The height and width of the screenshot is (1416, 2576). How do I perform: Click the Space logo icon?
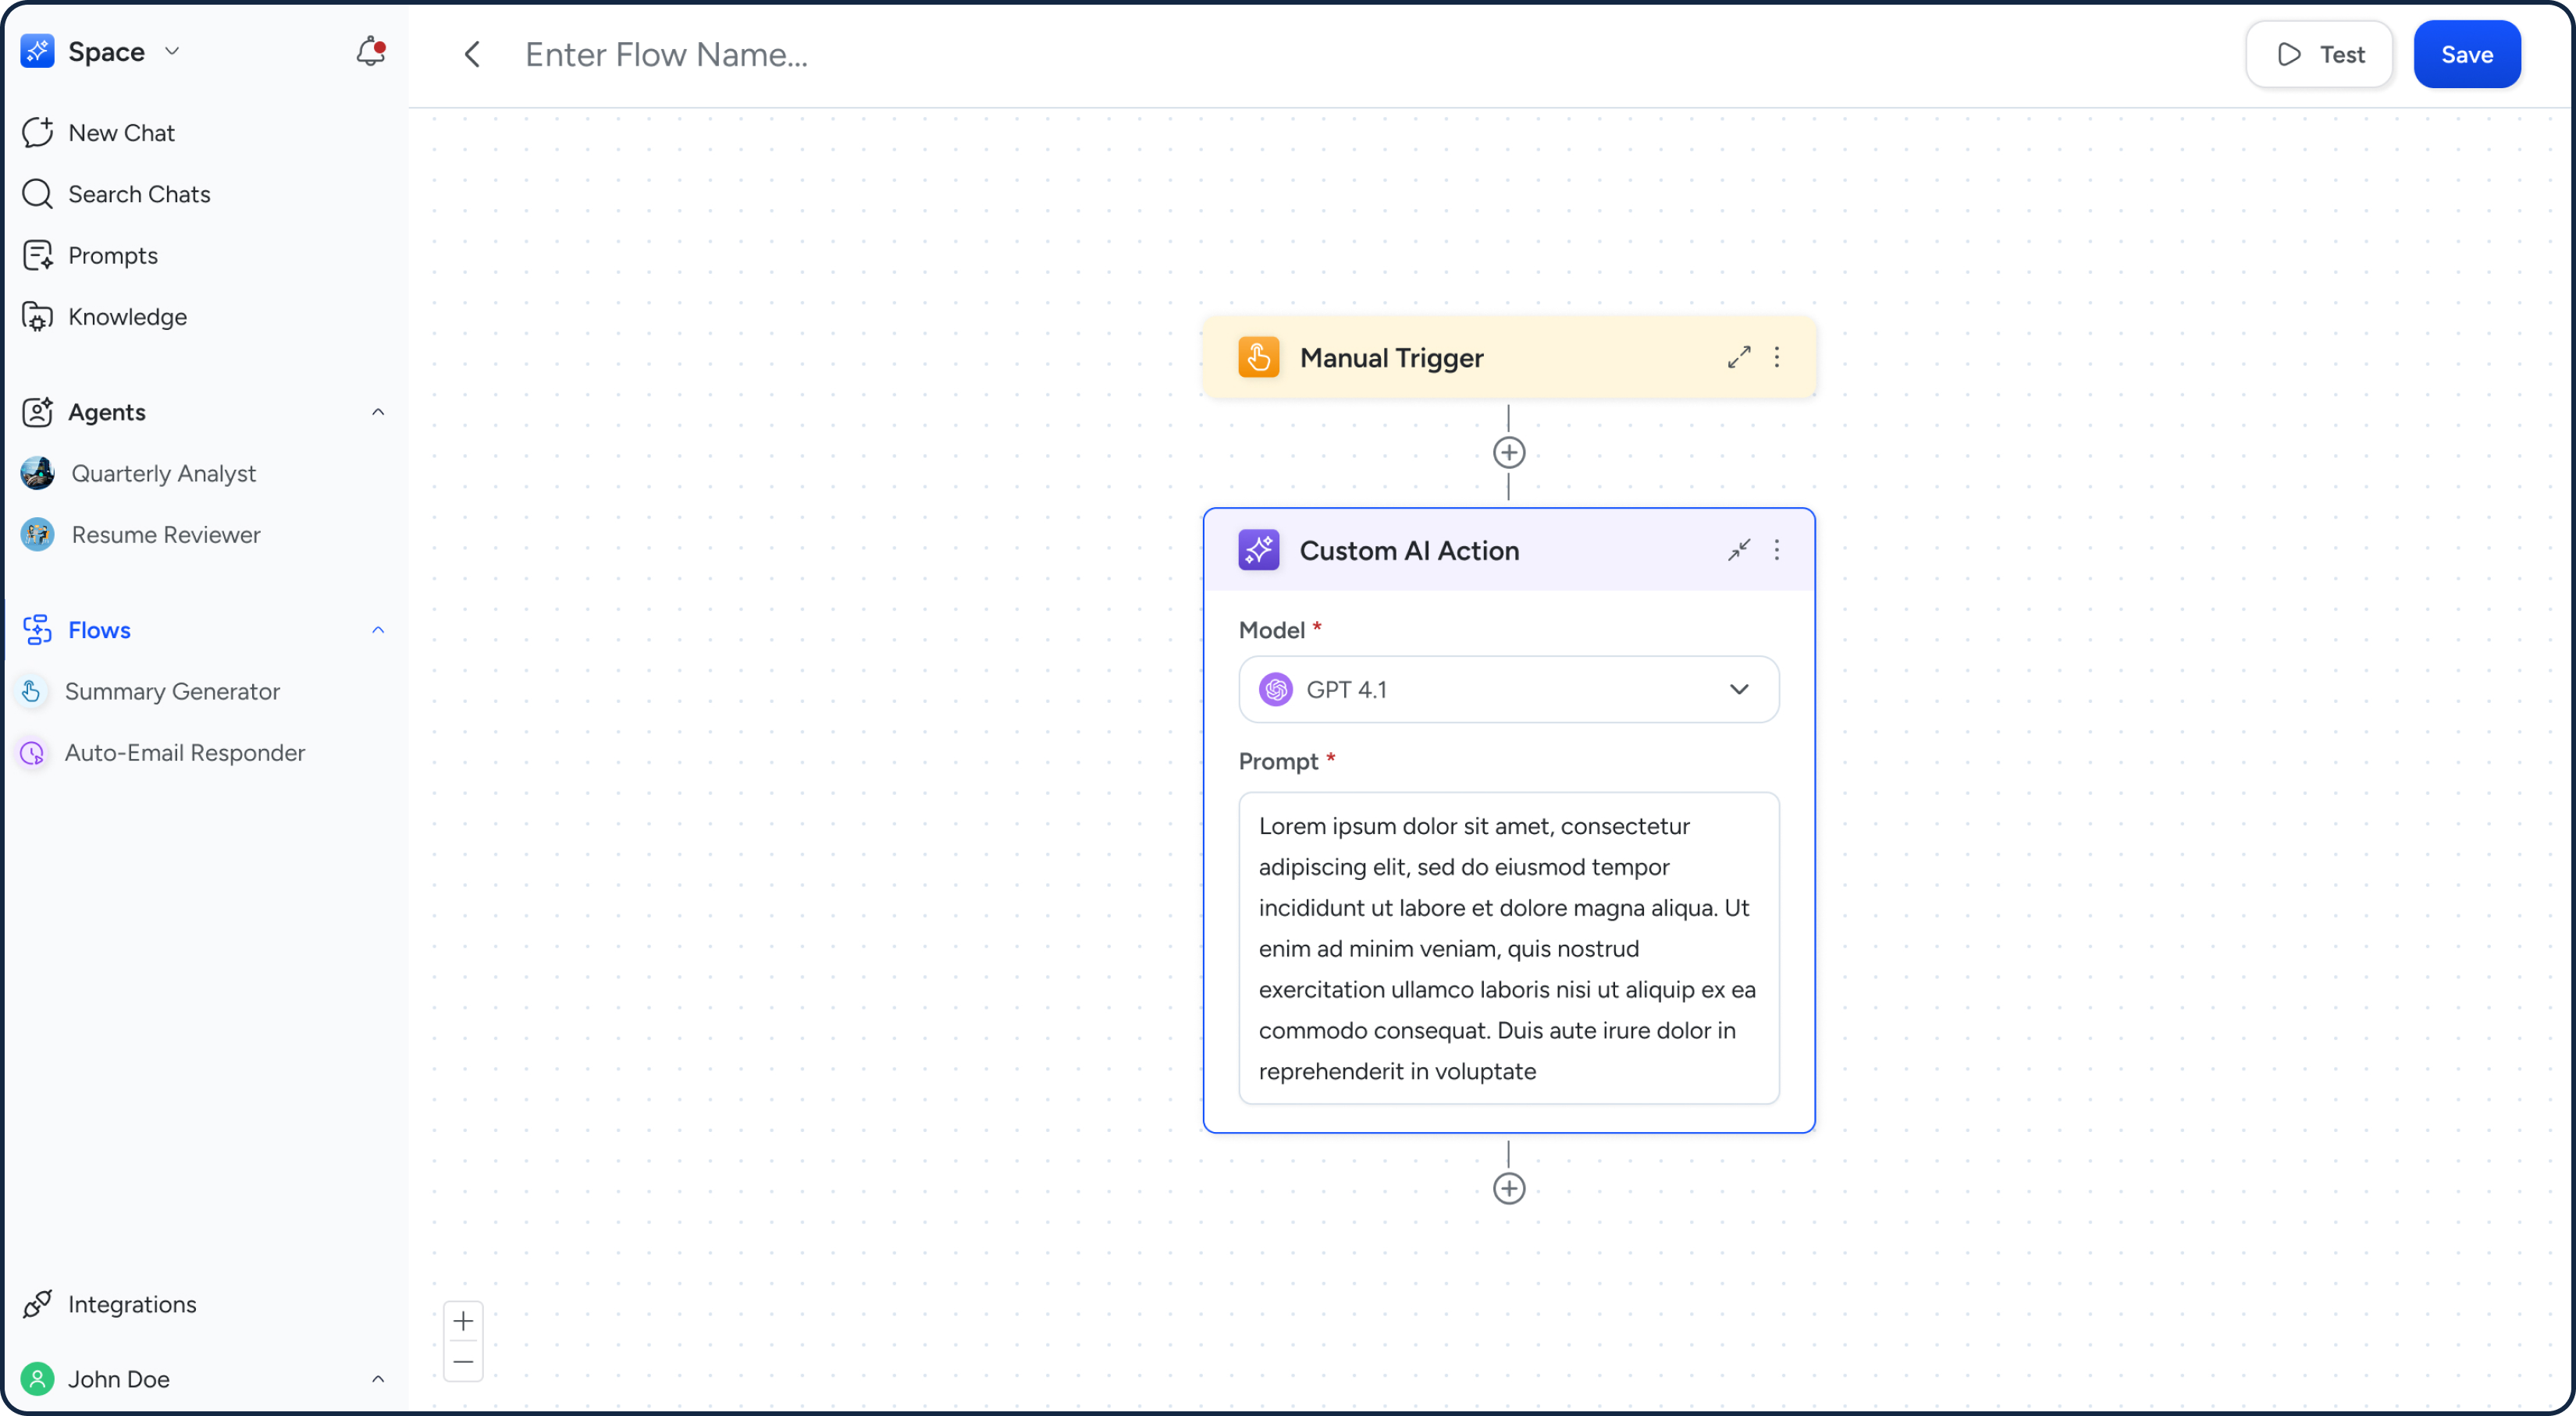tap(37, 51)
